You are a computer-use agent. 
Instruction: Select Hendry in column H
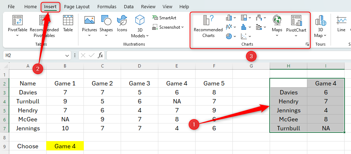pos(289,101)
